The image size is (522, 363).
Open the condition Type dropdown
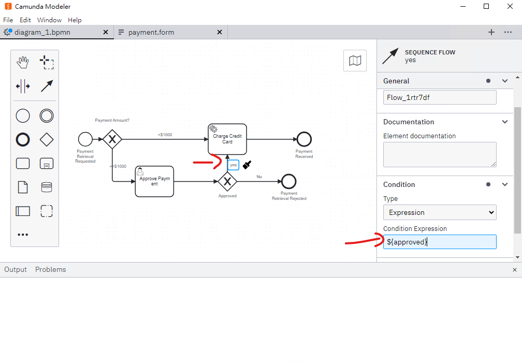coord(440,212)
